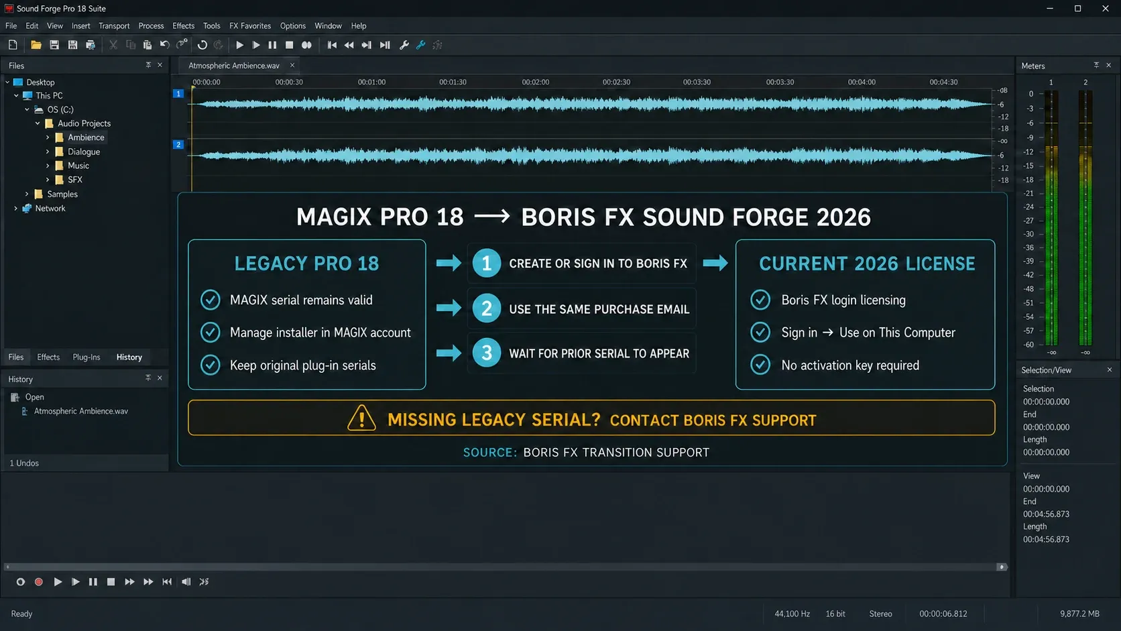1121x631 pixels.
Task: Expand the Music folder
Action: pyautogui.click(x=48, y=166)
